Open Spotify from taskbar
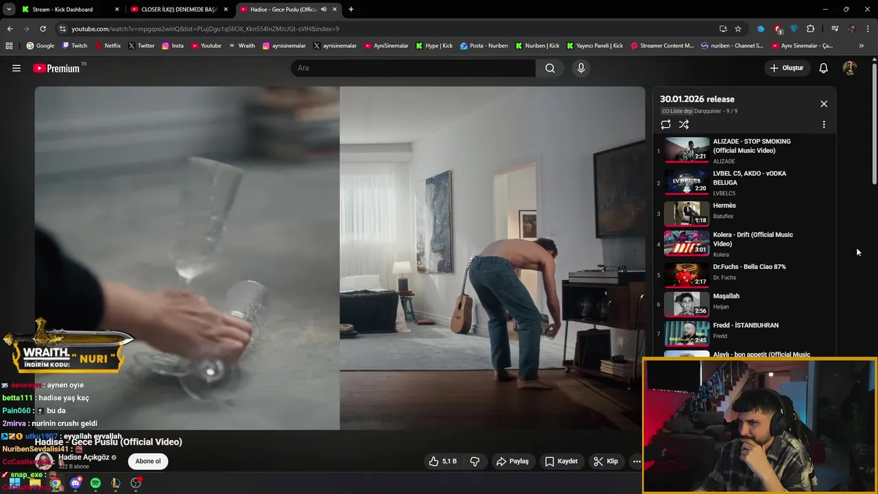 pyautogui.click(x=95, y=483)
